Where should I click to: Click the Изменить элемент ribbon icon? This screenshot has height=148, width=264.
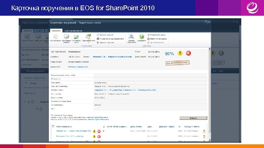(x=66, y=37)
